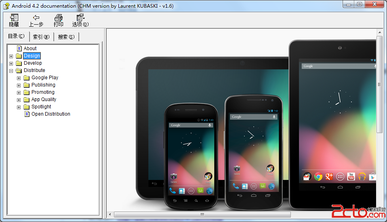Expand the App Quality node

pyautogui.click(x=19, y=100)
